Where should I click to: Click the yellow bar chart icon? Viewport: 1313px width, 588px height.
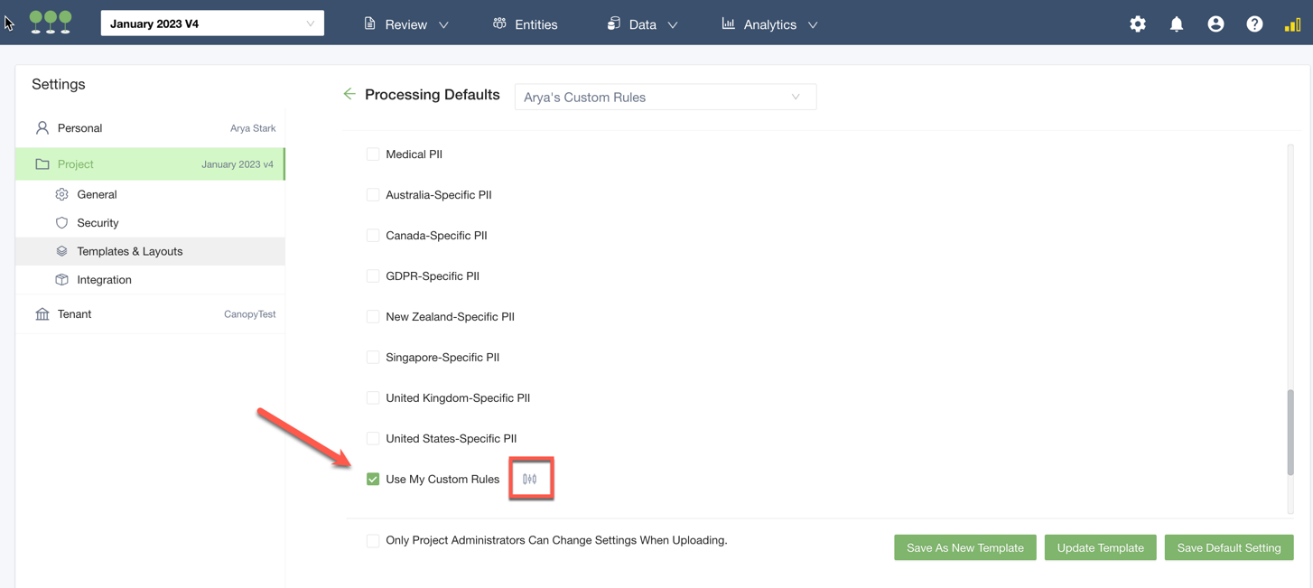tap(1292, 24)
